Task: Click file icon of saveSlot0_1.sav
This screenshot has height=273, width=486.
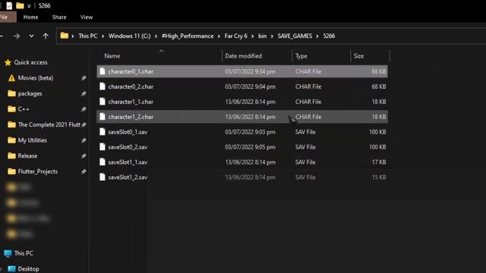Action: pos(103,131)
